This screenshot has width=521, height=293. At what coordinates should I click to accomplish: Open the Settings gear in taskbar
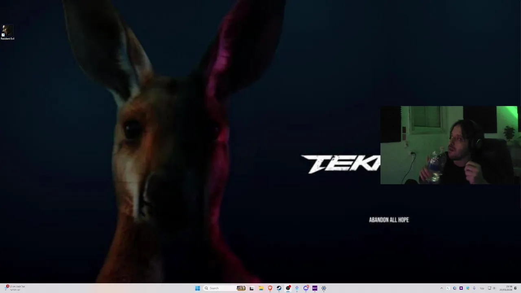pyautogui.click(x=324, y=288)
